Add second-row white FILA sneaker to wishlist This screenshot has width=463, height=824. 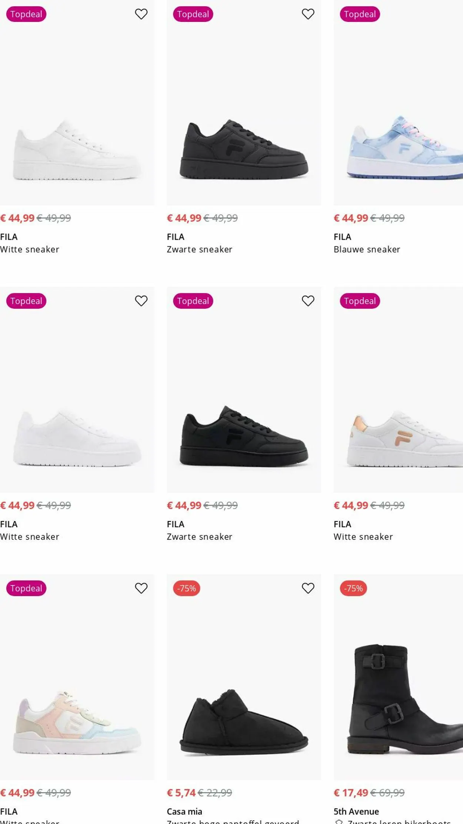[141, 301]
